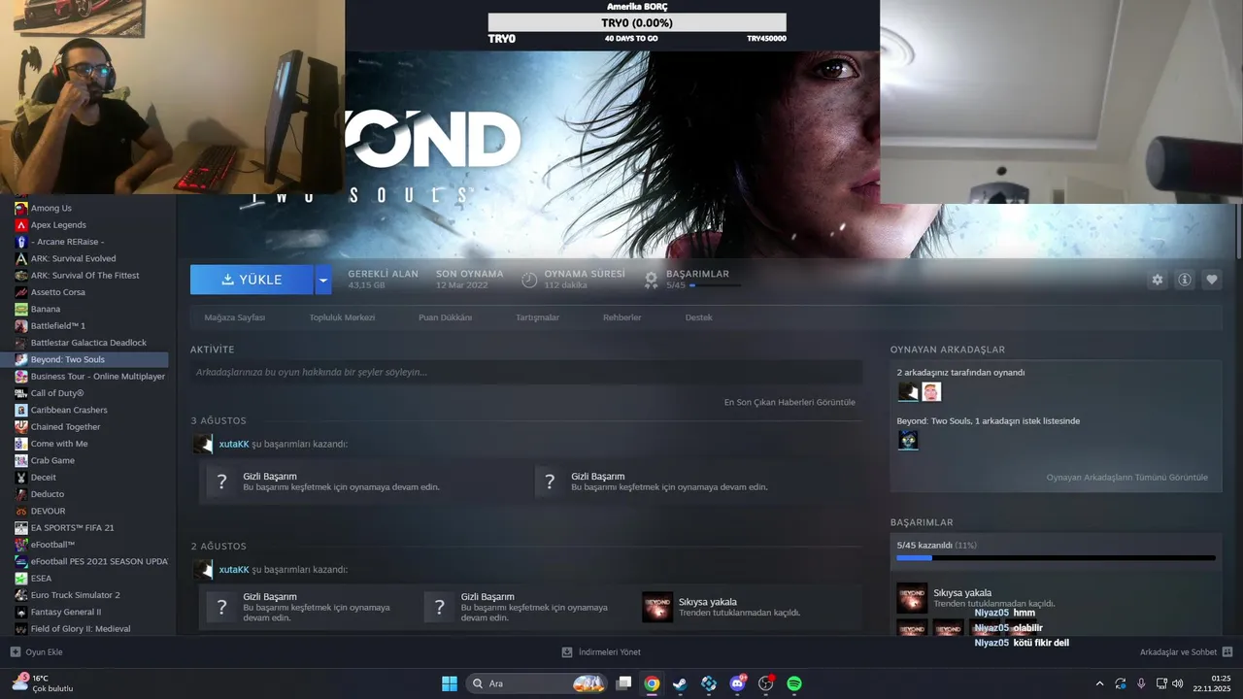Open Spotify from the taskbar
The image size is (1243, 699).
793,683
